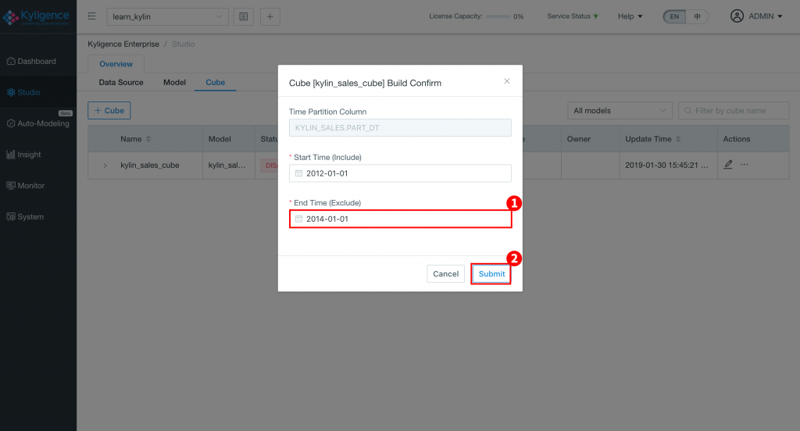
Task: Open the Help menu
Action: (630, 16)
